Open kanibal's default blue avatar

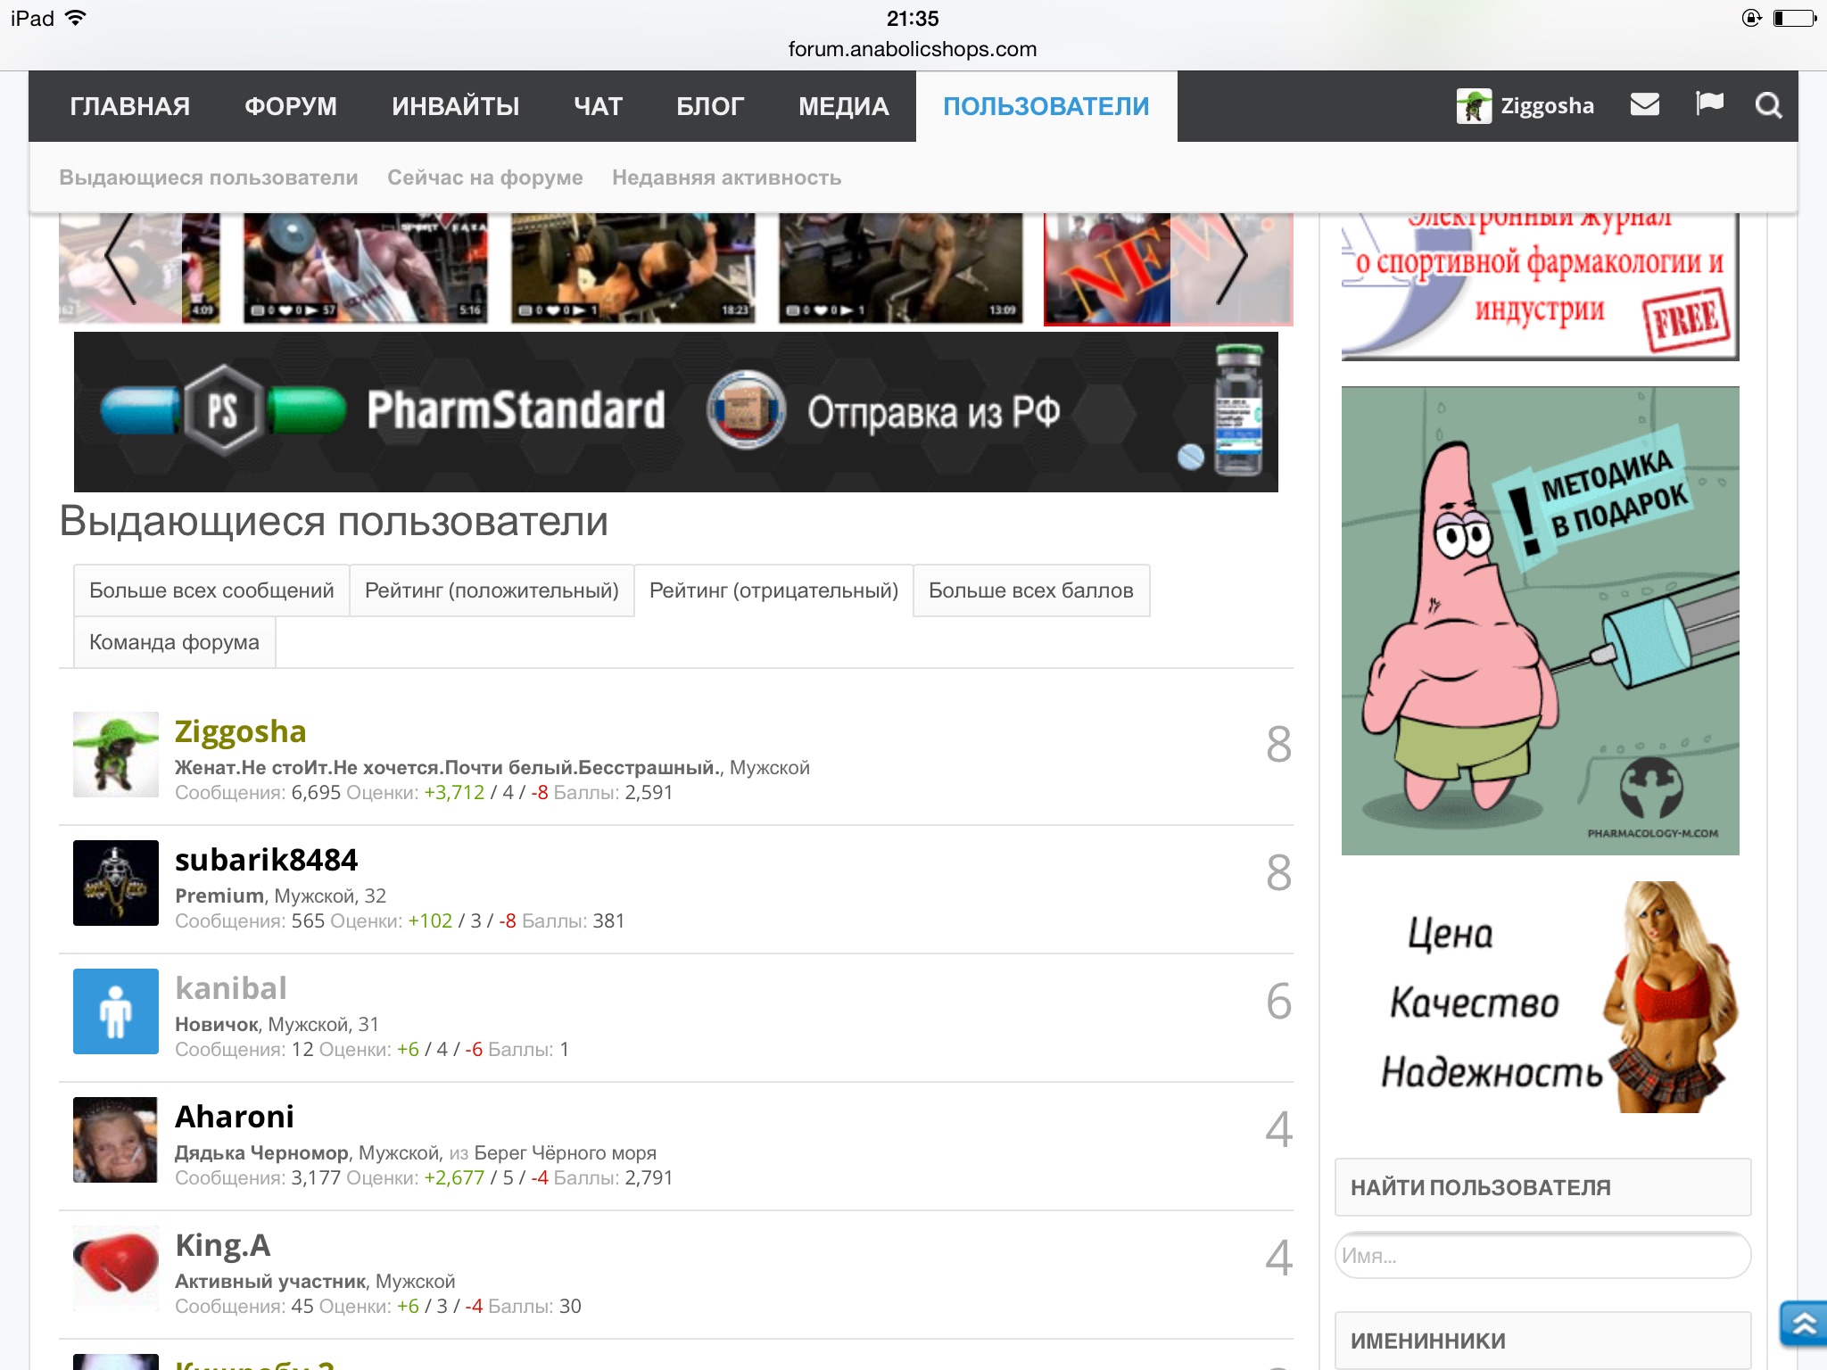(x=116, y=1011)
